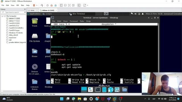Send Ctrl+Alt+Del to the VM
The width and height of the screenshot is (182, 102).
click(x=42, y=5)
